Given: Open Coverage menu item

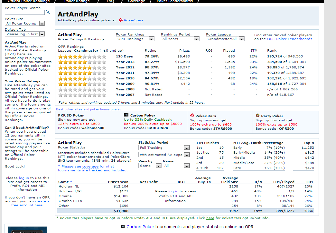Looking at the screenshot, I should coord(136,1).
